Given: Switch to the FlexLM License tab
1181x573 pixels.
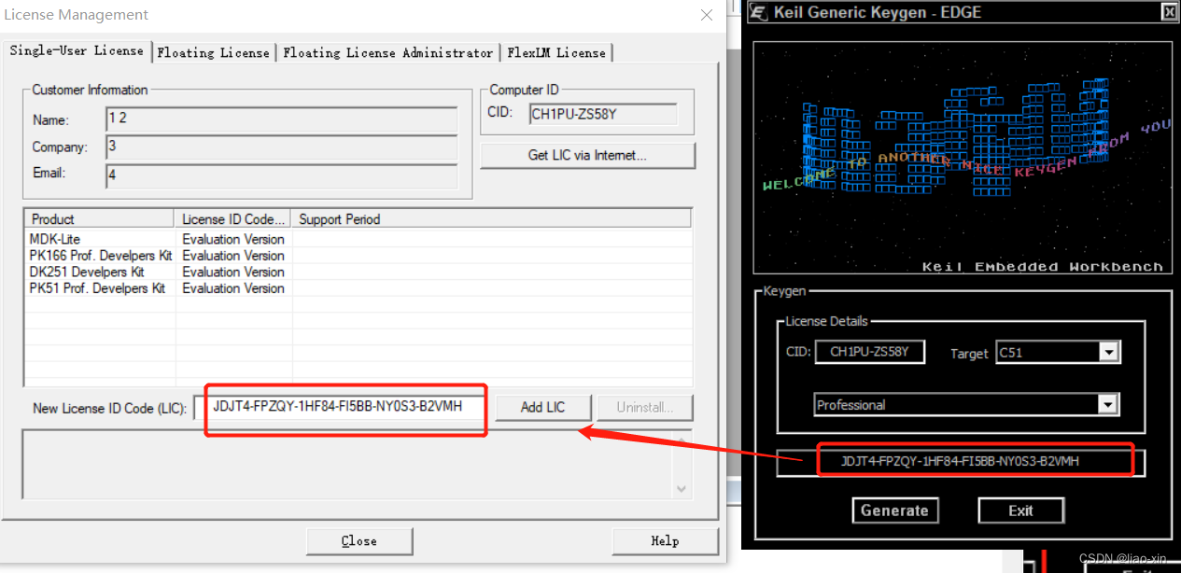Looking at the screenshot, I should pos(556,52).
